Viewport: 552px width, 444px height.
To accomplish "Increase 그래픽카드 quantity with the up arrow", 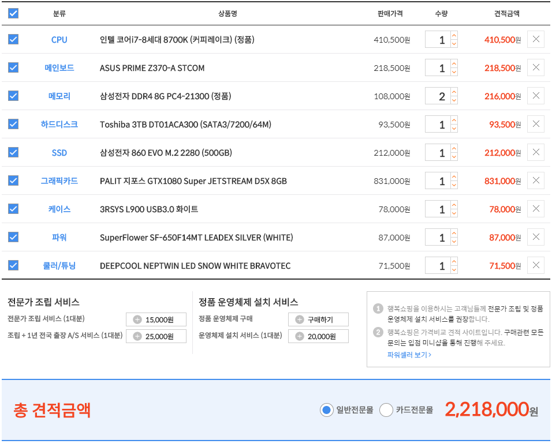I will coord(454,177).
